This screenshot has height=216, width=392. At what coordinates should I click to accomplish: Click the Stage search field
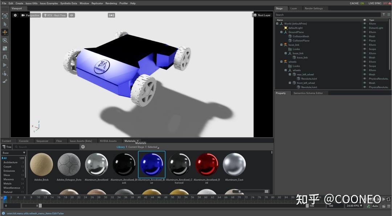click(x=328, y=15)
